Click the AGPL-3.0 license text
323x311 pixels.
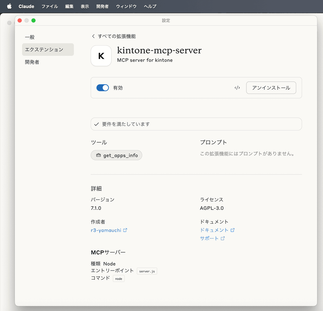pos(212,208)
